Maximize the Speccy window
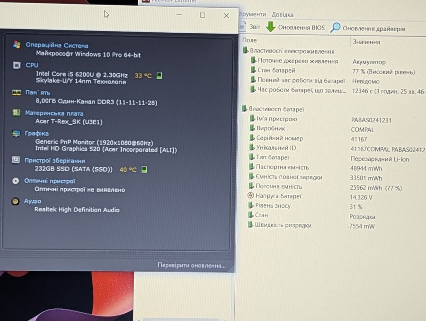The image size is (426, 321). (203, 15)
